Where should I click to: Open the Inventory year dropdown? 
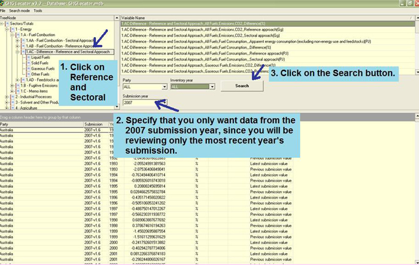(211, 87)
